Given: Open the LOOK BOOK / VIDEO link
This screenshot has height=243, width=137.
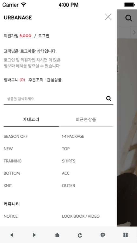Looking at the screenshot, I should pos(81,216).
